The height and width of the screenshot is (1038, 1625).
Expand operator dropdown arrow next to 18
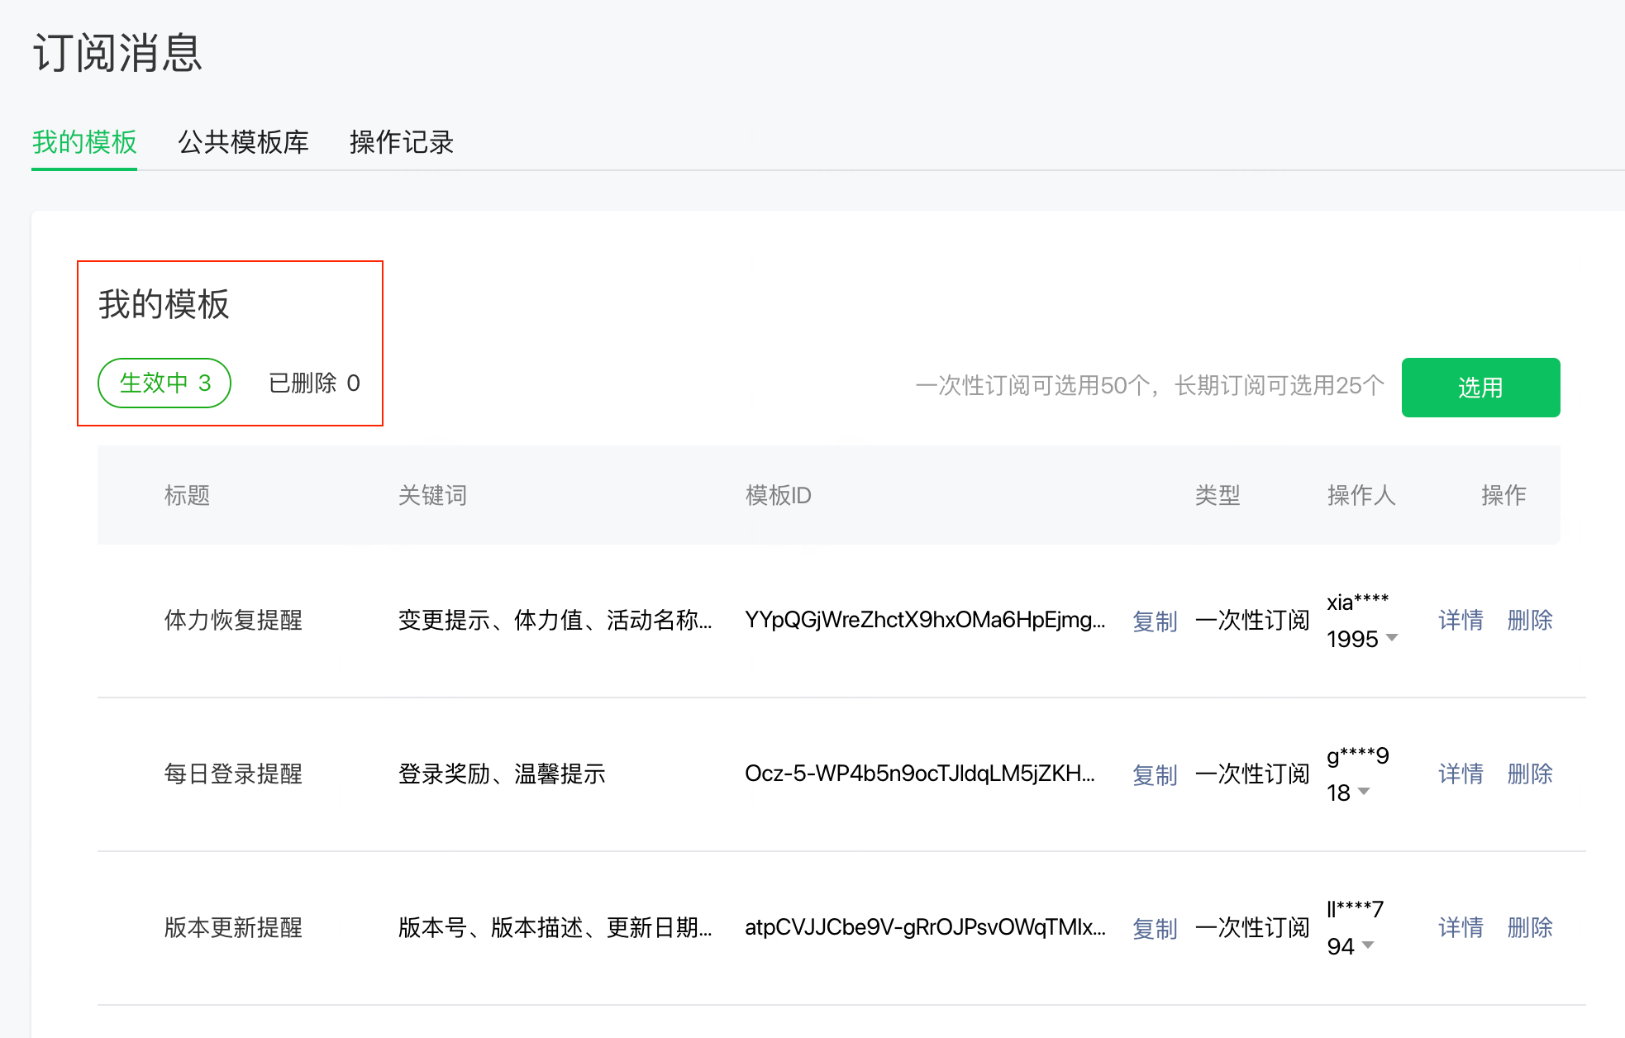[1364, 791]
